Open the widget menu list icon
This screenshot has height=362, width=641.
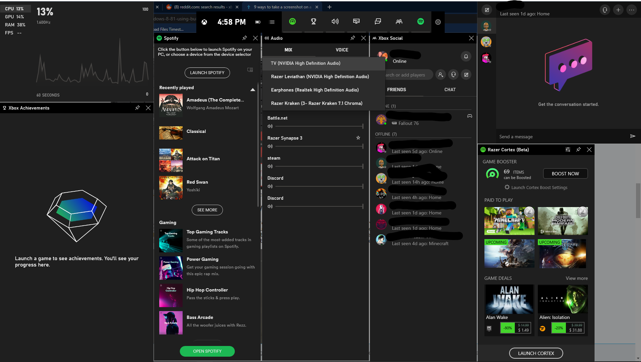272,22
